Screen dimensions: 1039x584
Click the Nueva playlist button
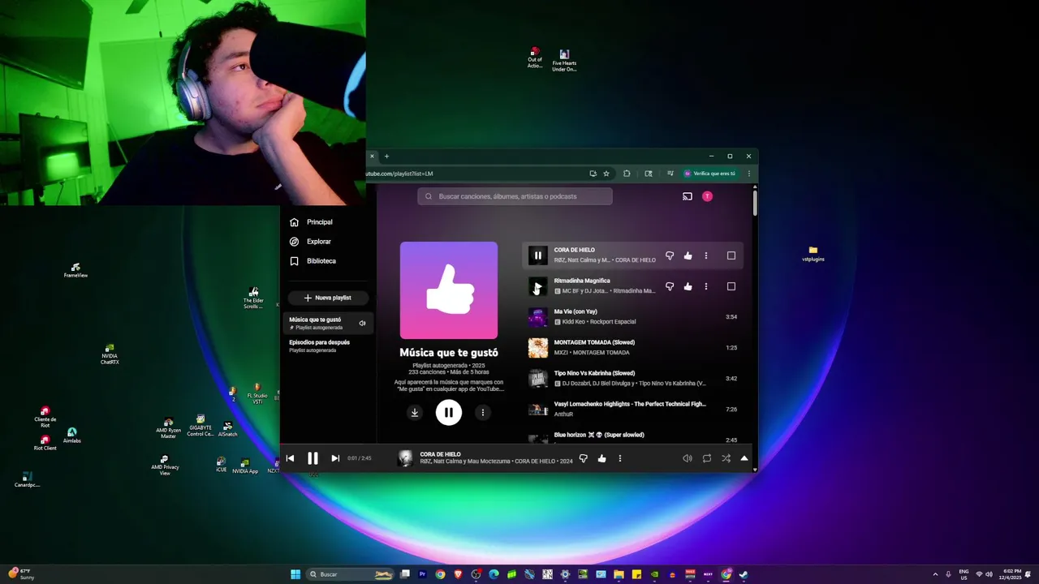[328, 298]
